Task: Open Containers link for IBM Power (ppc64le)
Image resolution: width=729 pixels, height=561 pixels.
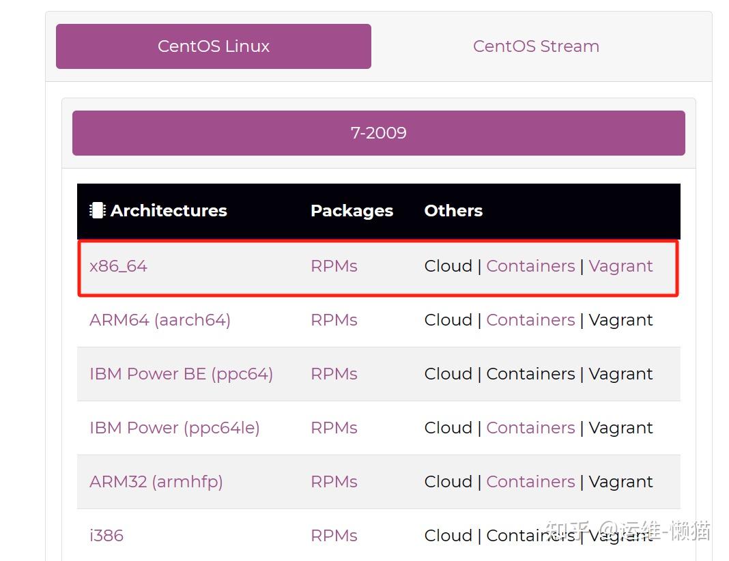Action: (x=530, y=427)
